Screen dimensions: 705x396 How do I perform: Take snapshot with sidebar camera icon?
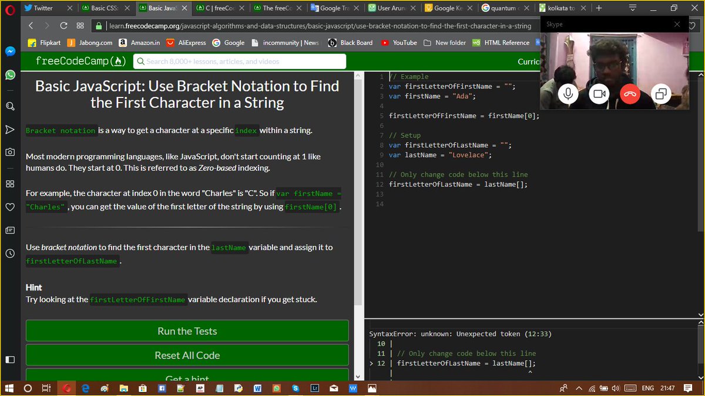pos(10,152)
